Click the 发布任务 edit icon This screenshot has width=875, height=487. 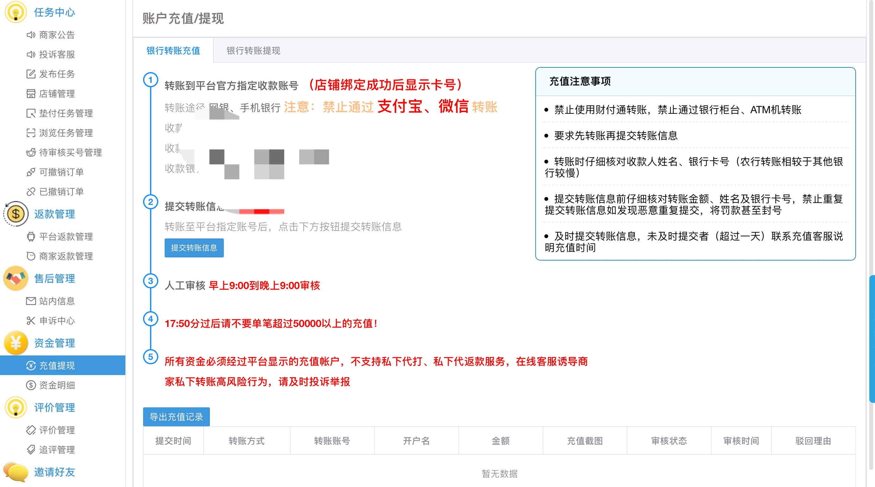click(31, 74)
